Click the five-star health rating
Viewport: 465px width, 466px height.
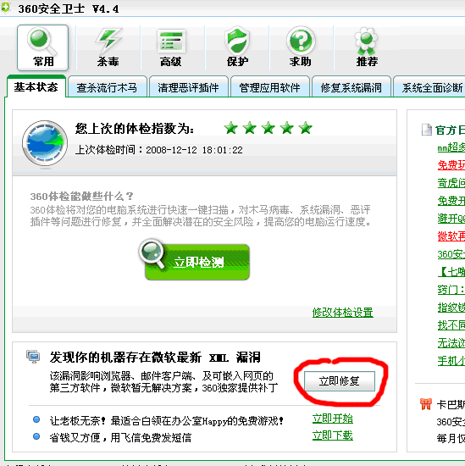coord(268,128)
